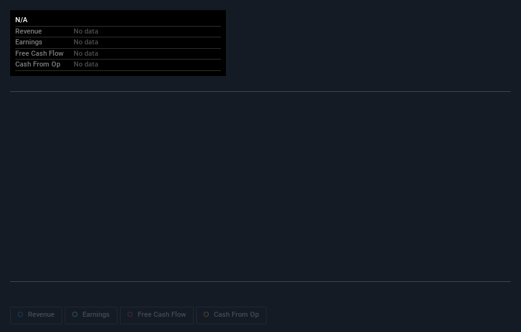This screenshot has width=521, height=332.
Task: Click the No data value beside Earnings
Action: pyautogui.click(x=86, y=42)
